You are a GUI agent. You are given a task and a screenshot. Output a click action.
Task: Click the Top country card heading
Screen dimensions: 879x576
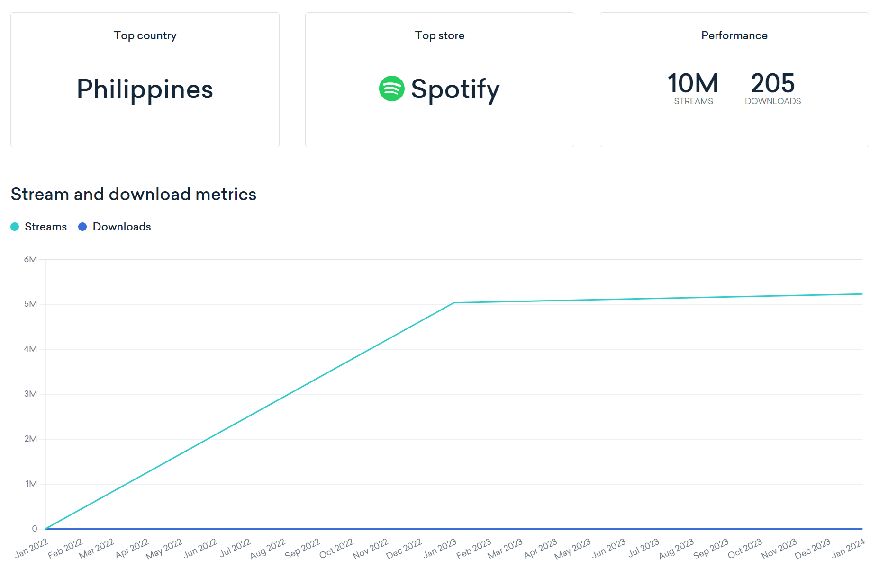145,35
